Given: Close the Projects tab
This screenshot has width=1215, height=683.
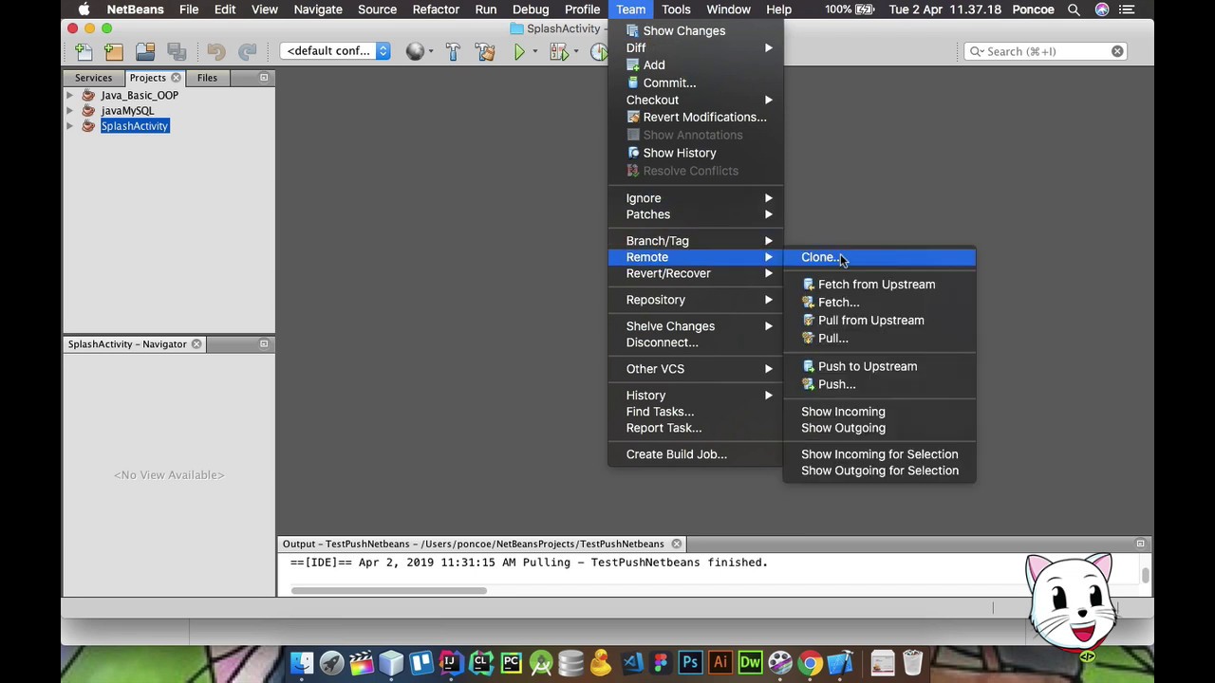Looking at the screenshot, I should pos(176,78).
